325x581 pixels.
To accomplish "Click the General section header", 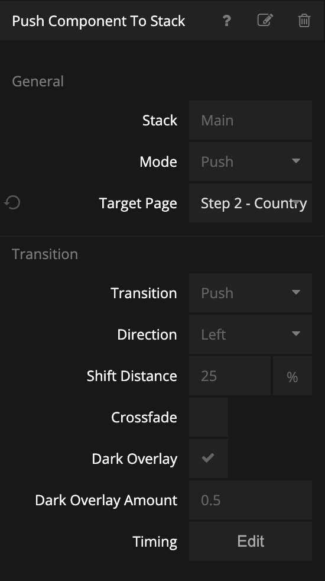I will coord(38,81).
